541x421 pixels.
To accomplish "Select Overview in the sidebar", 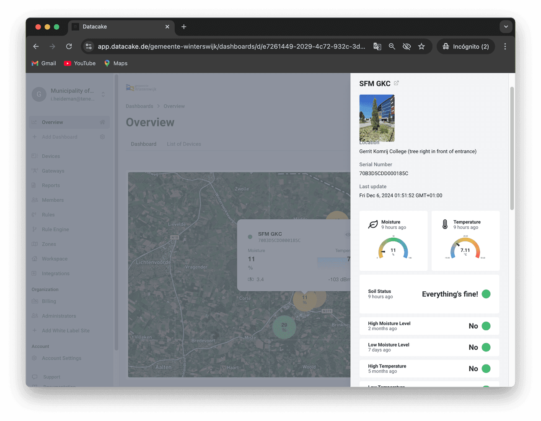I will tap(69, 122).
